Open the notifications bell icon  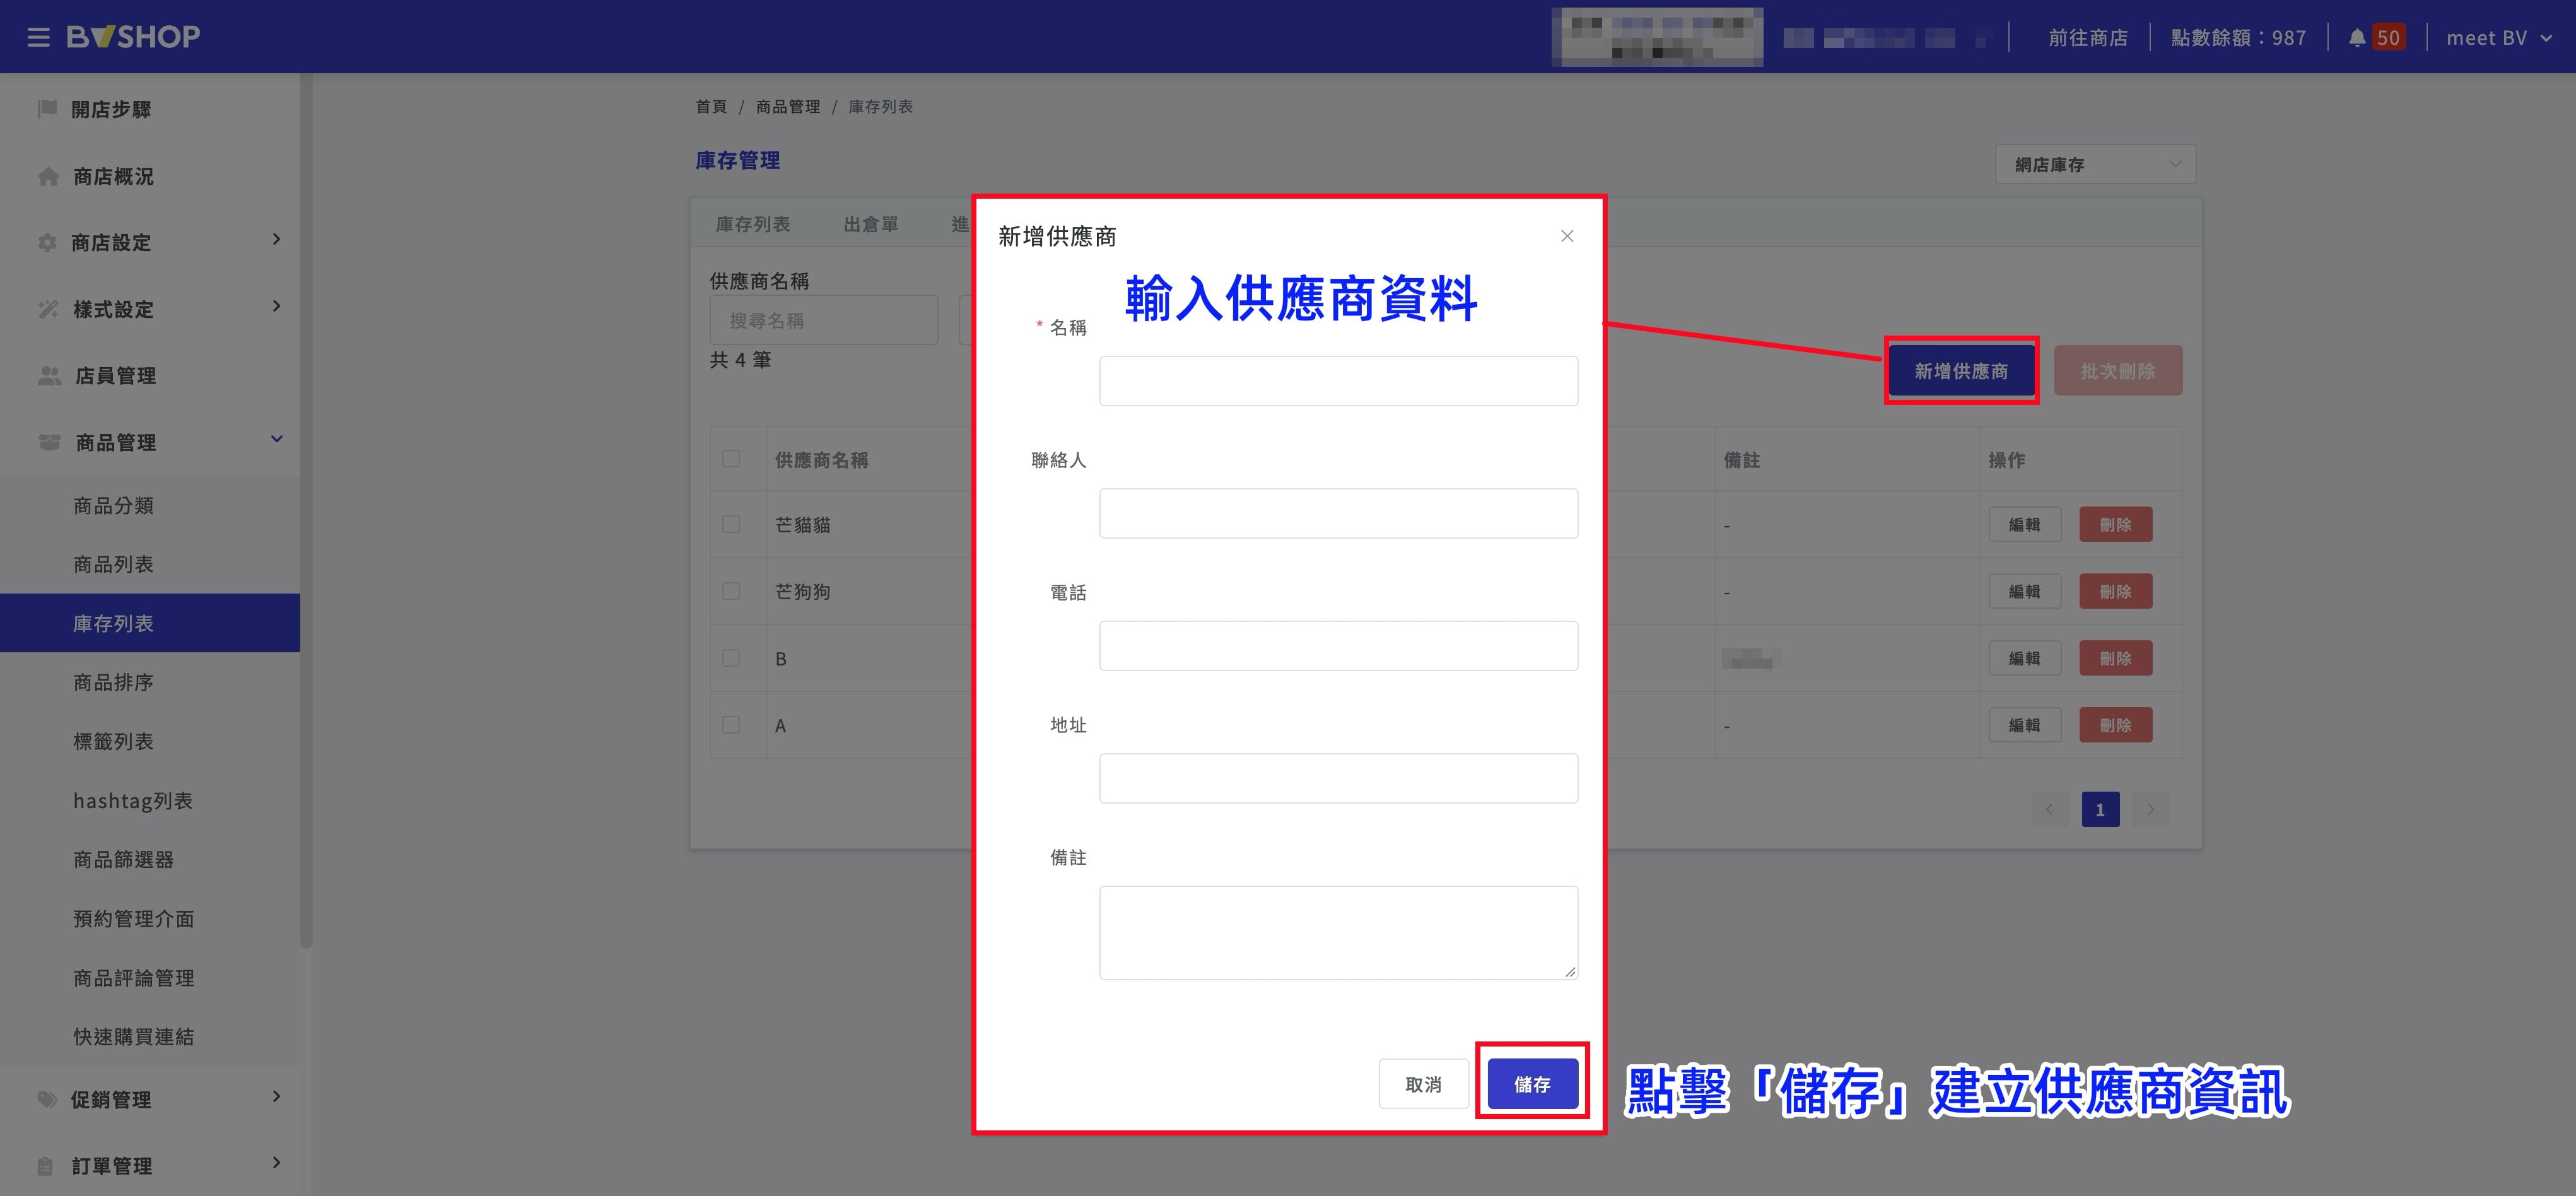coord(2357,38)
